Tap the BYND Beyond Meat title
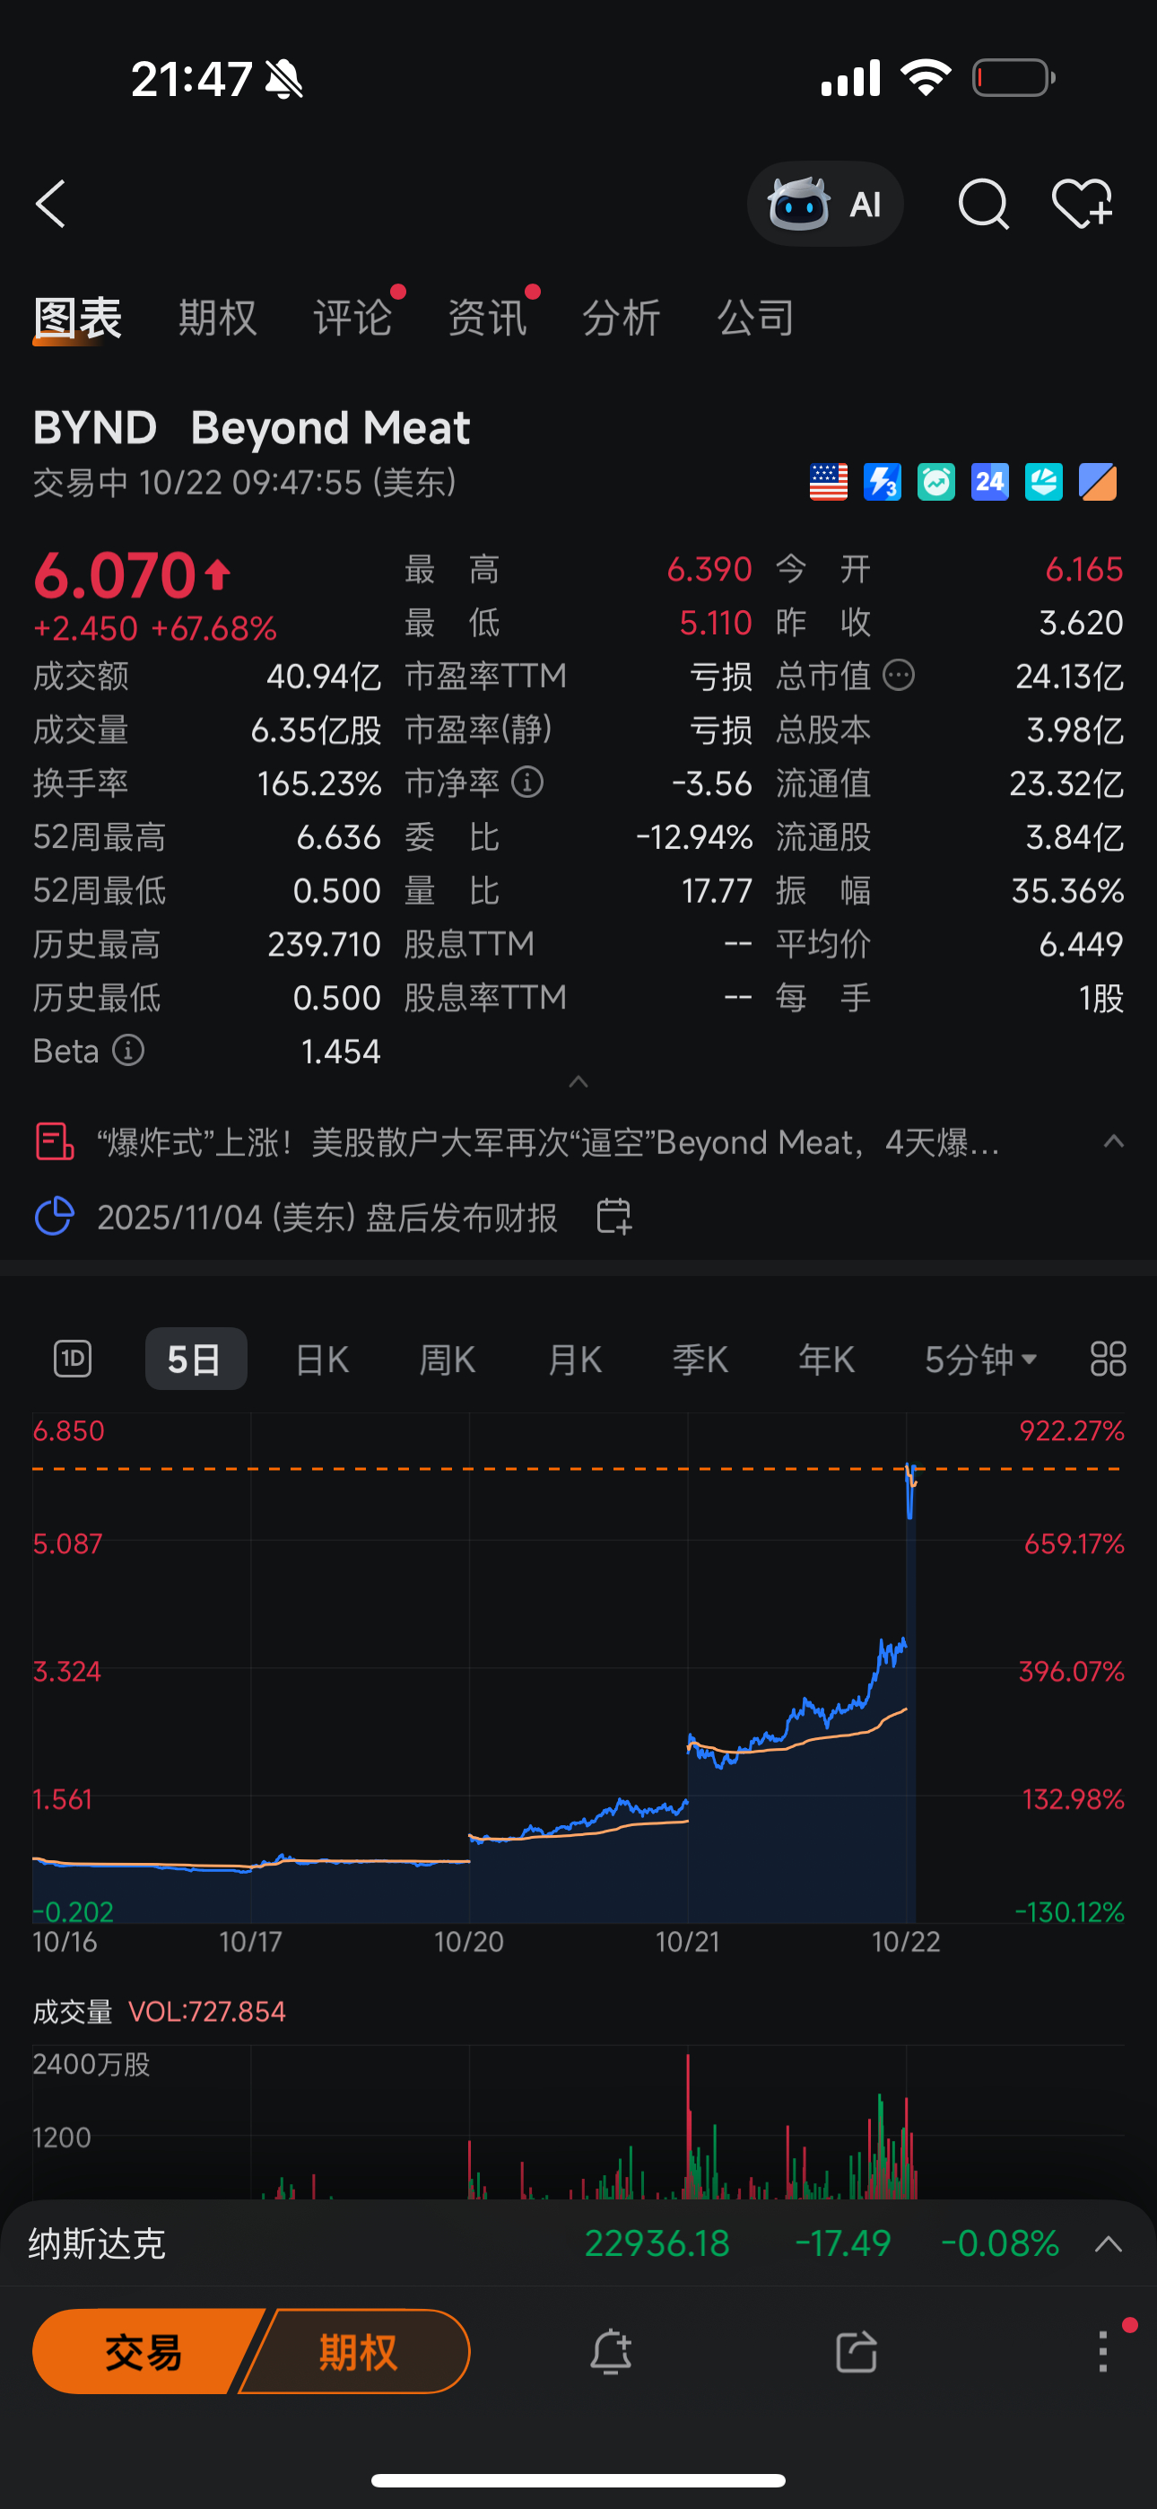The image size is (1157, 2509). pyautogui.click(x=251, y=427)
